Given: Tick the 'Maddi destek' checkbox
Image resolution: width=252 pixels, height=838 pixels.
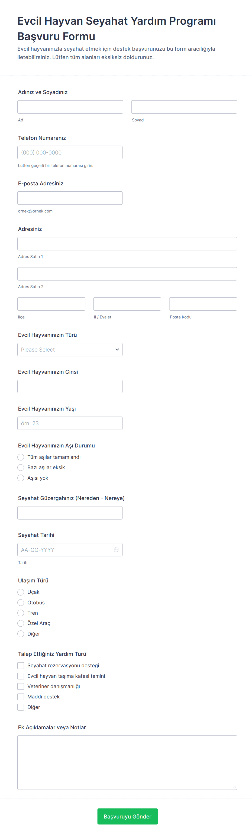Looking at the screenshot, I should [x=21, y=697].
